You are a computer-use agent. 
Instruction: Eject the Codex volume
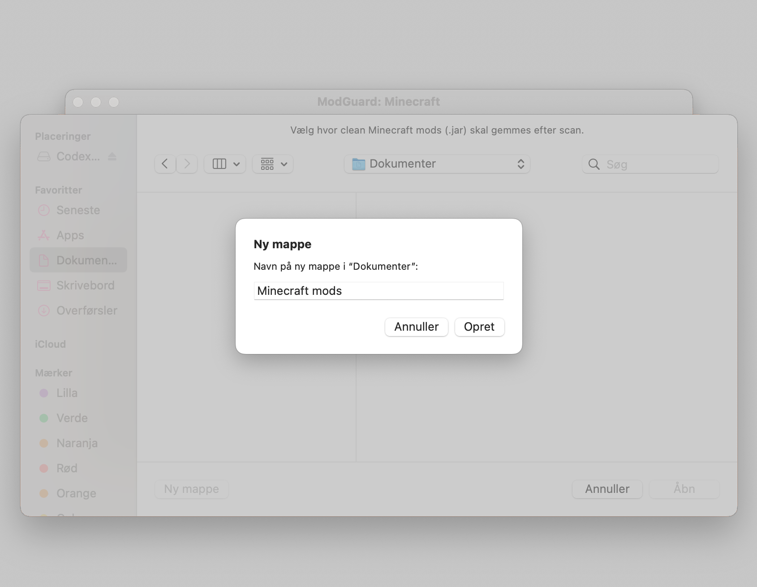[112, 156]
